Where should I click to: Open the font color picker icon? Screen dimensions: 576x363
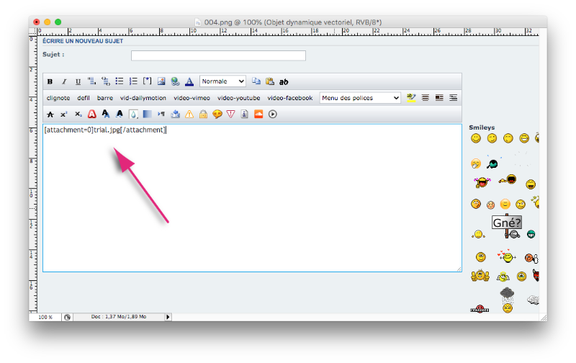[x=189, y=81]
